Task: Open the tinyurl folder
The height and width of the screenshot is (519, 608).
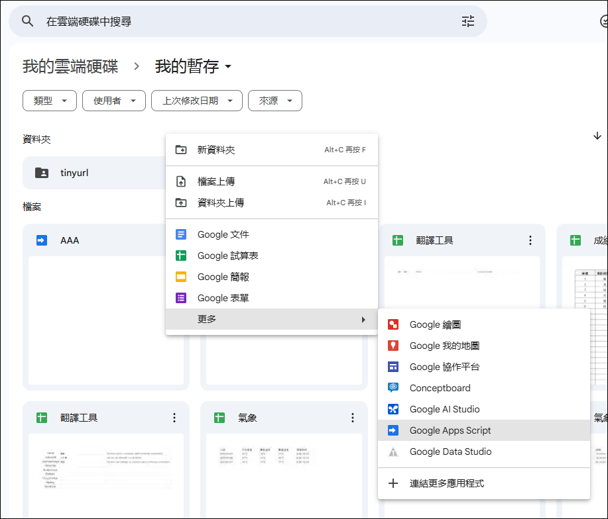Action: coord(94,173)
